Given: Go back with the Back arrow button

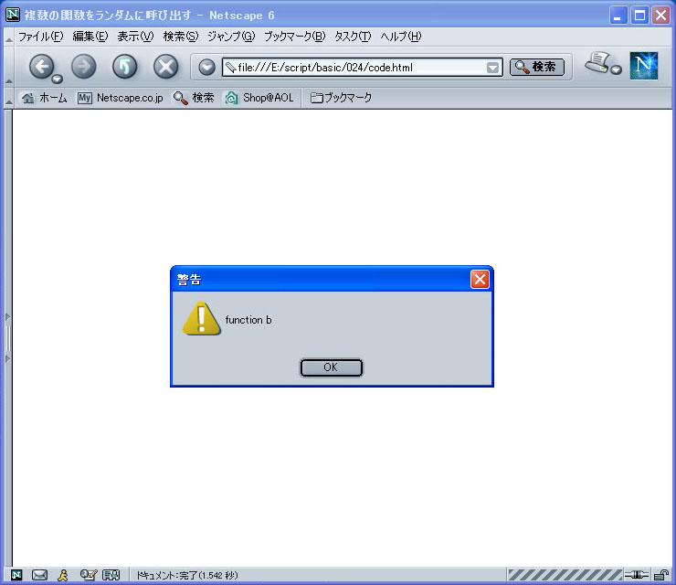Looking at the screenshot, I should (41, 67).
